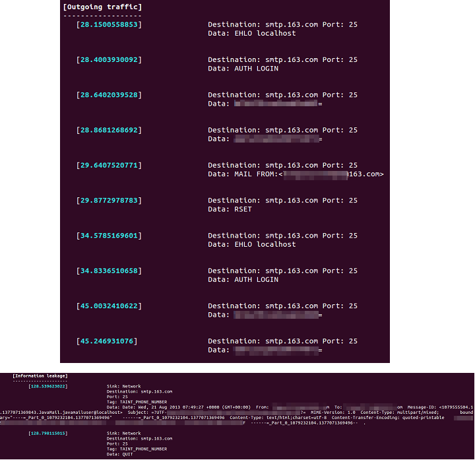Click blurred data of entry 45.0032410622
Screen dimensions: 475x462
[278, 315]
